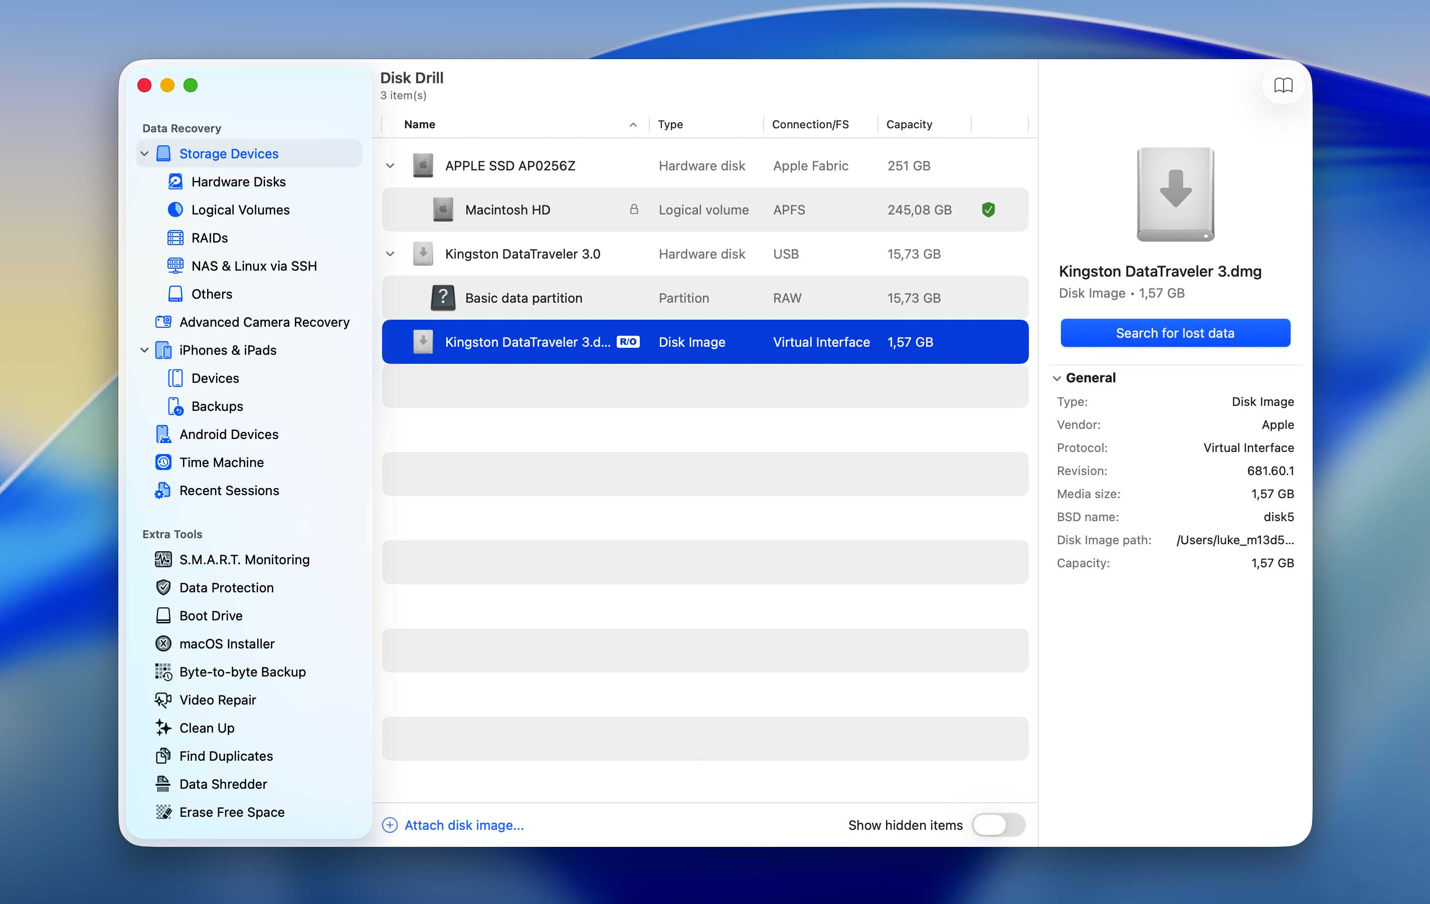This screenshot has height=904, width=1430.
Task: Click the Erase Free Space icon
Action: tap(163, 812)
